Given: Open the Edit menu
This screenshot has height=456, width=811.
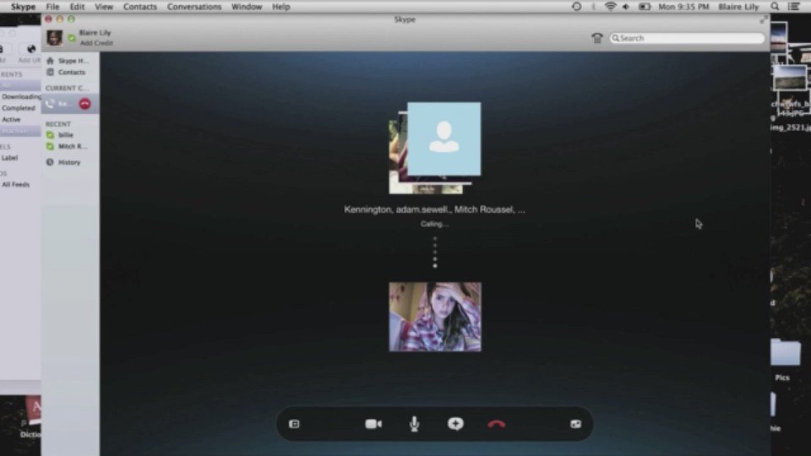Looking at the screenshot, I should [x=77, y=7].
